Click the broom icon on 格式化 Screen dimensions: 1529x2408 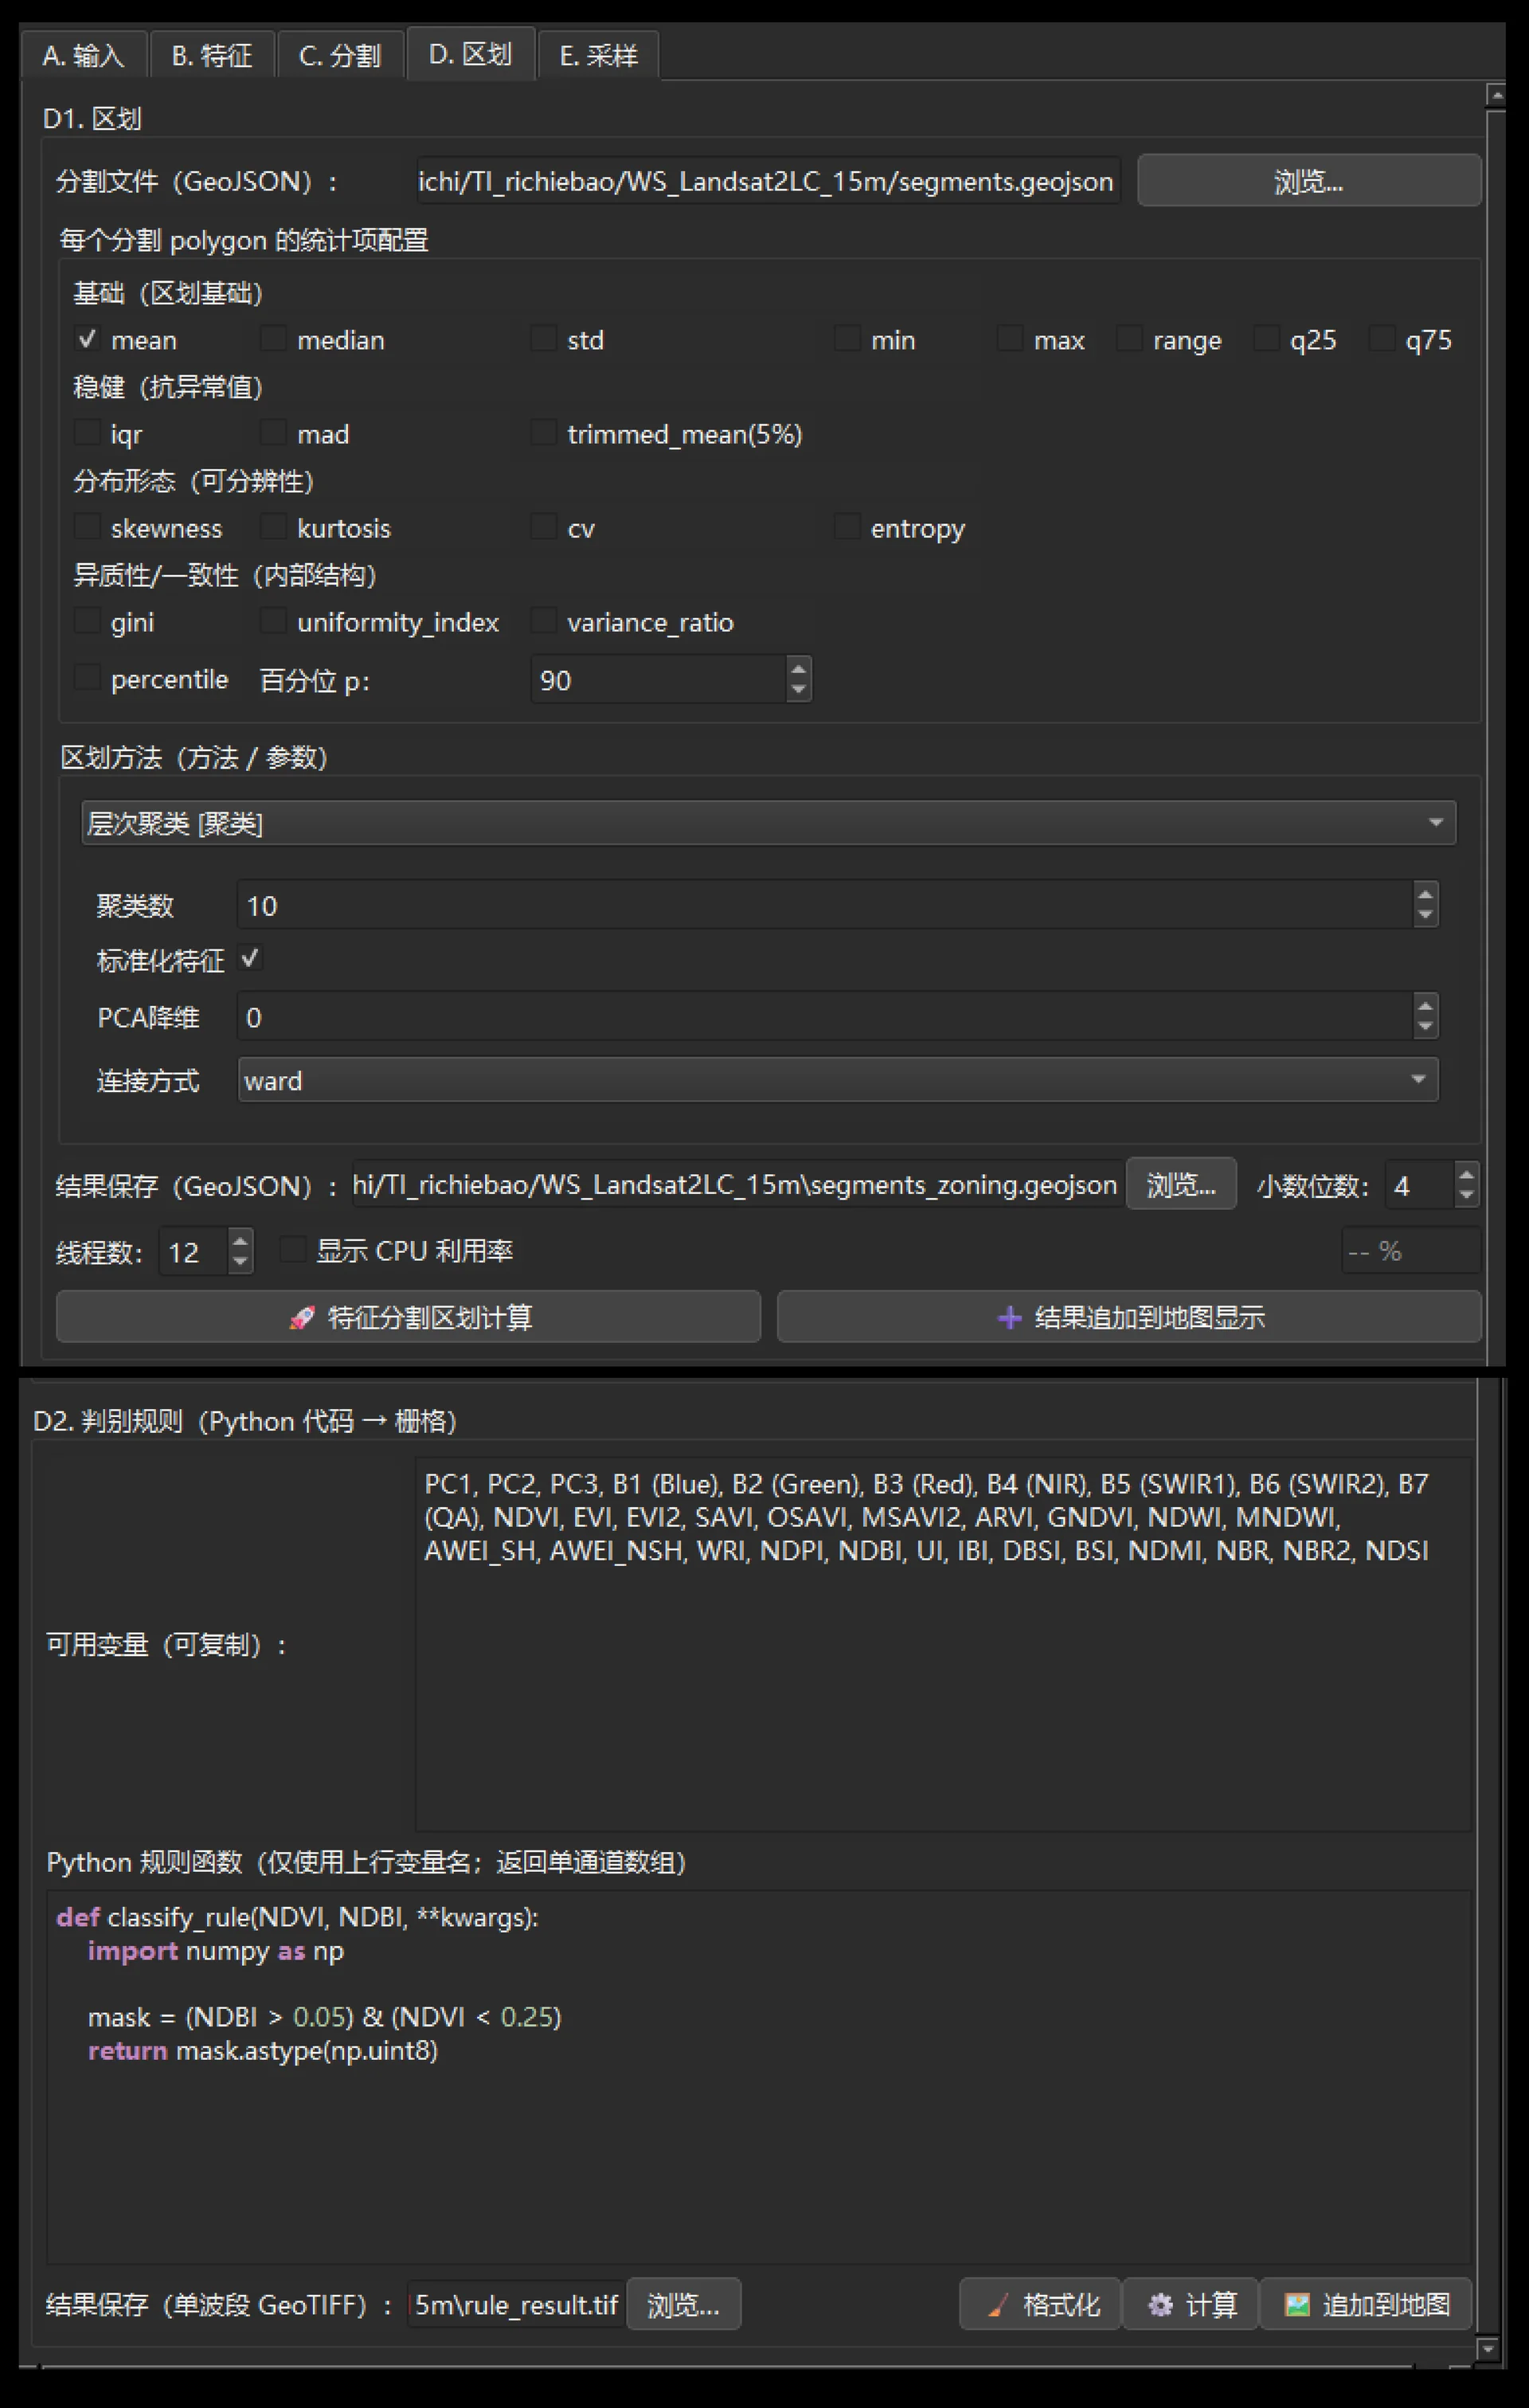(997, 2305)
